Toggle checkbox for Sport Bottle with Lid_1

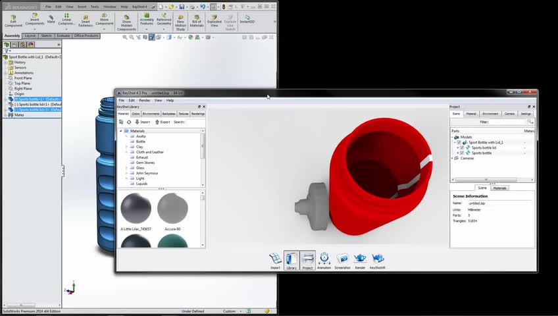coord(459,142)
